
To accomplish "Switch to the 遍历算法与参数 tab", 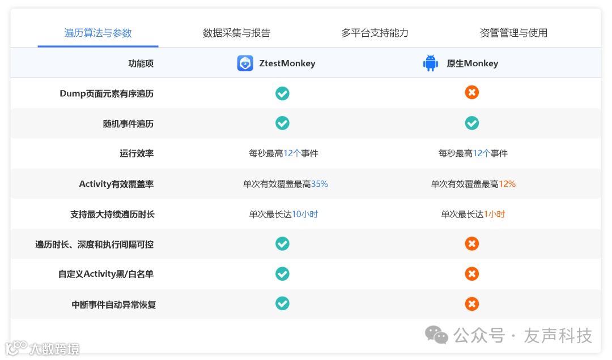I will coord(98,33).
